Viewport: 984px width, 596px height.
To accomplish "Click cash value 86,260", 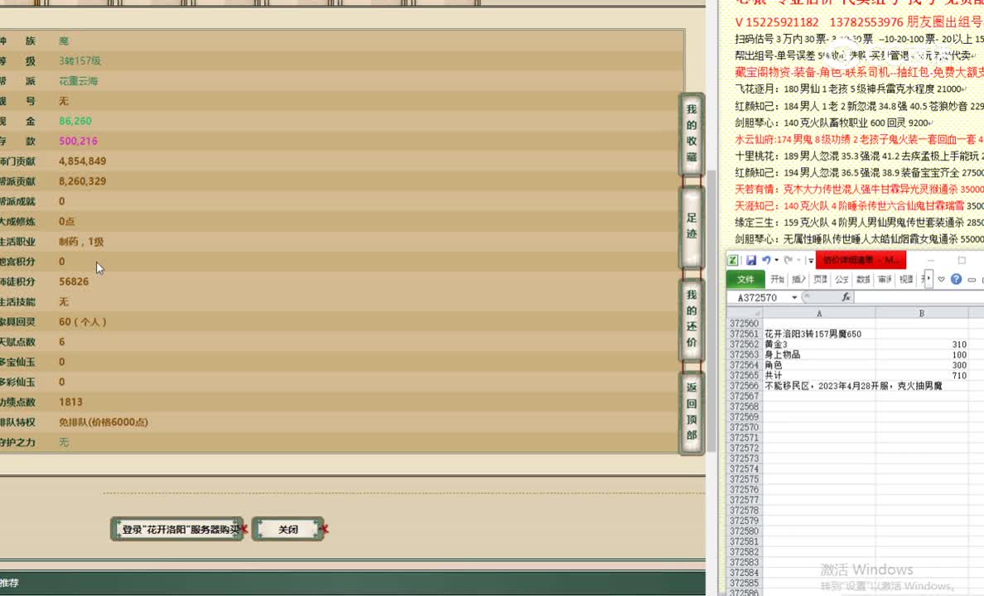I will [75, 121].
